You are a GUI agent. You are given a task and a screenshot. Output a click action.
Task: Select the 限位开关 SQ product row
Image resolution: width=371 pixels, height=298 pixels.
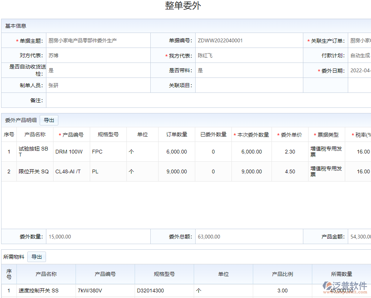click(x=34, y=171)
